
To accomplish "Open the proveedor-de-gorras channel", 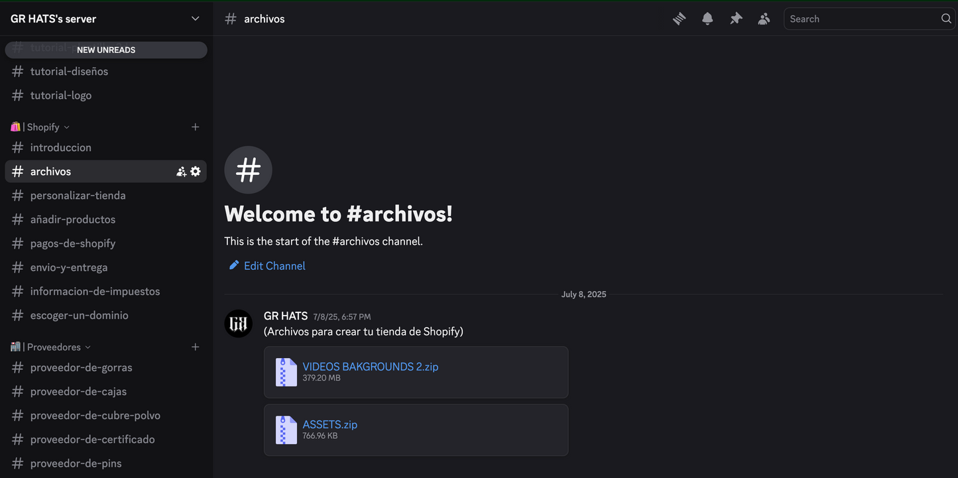I will (x=81, y=368).
